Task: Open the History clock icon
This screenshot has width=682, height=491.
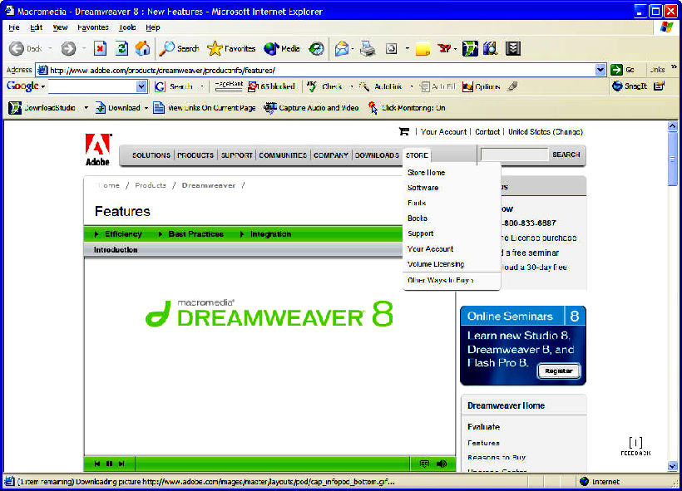Action: tap(316, 49)
